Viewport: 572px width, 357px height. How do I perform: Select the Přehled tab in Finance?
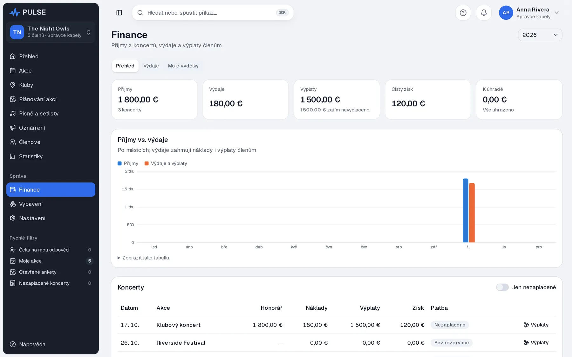[125, 66]
